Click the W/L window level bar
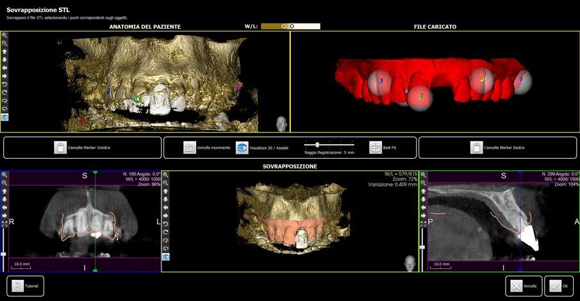This screenshot has width=580, height=301. point(290,27)
